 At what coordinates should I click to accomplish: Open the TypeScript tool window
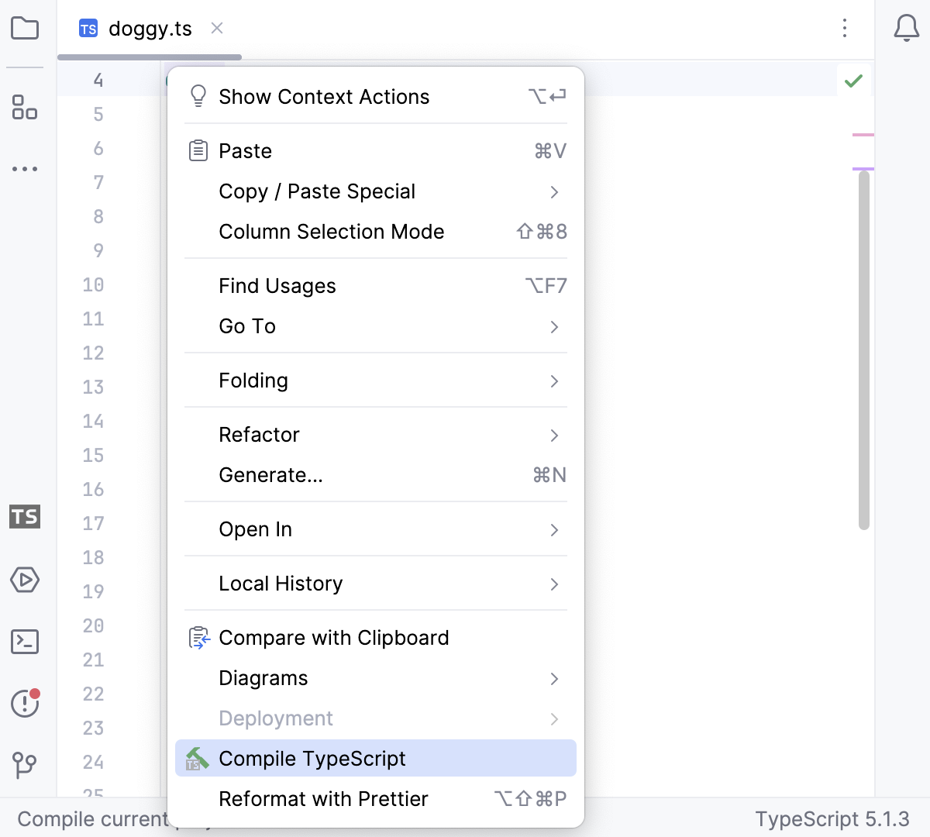25,517
